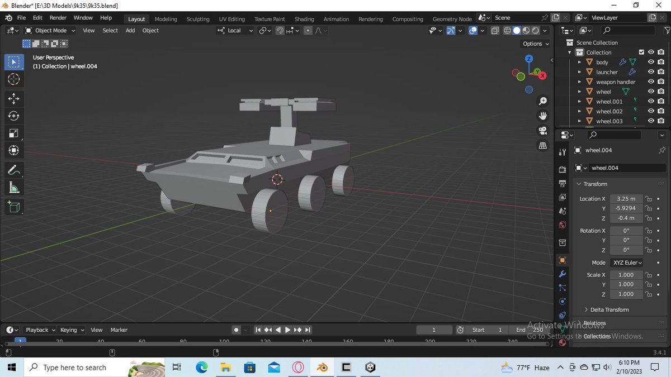Expand the wheel object in the outliner
Viewport: 671px width, 377px height.
pyautogui.click(x=579, y=92)
